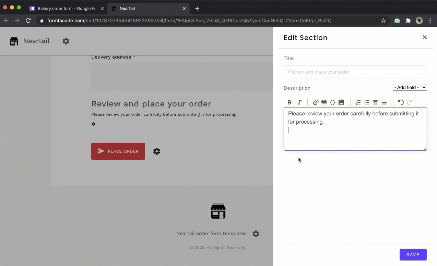Create a numbered list in the description
The width and height of the screenshot is (437, 266).
pos(358,102)
